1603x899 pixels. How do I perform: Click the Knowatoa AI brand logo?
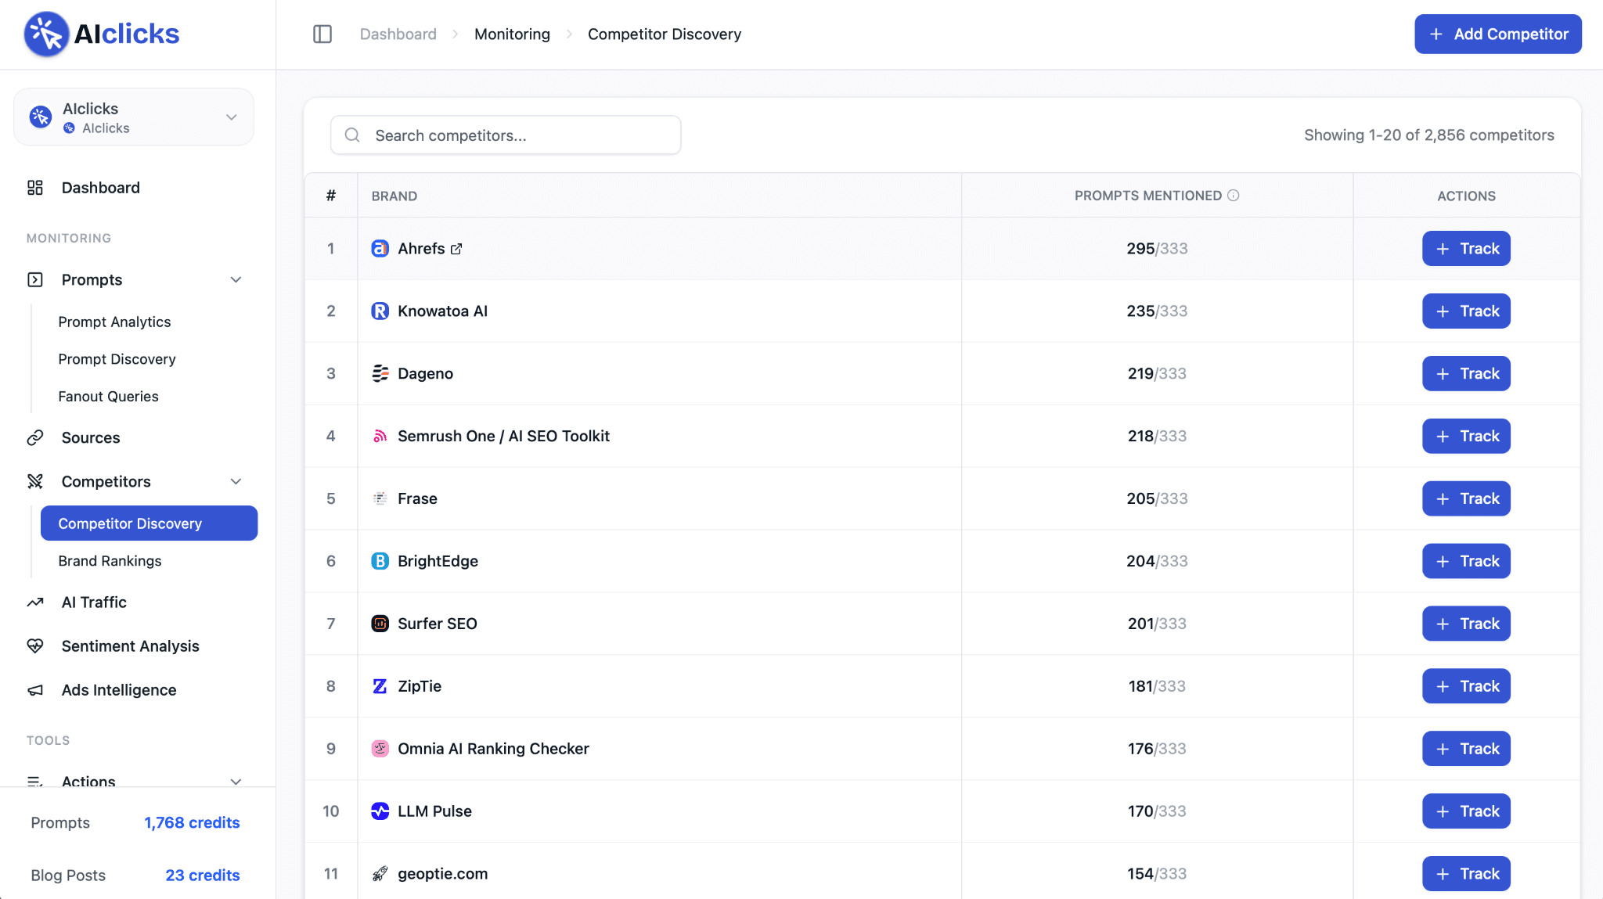[380, 311]
